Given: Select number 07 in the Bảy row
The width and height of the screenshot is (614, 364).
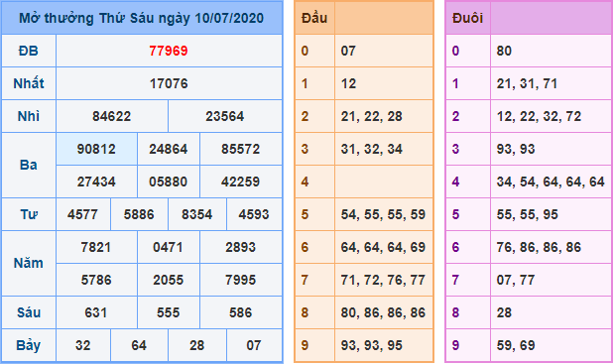Looking at the screenshot, I should 254,345.
